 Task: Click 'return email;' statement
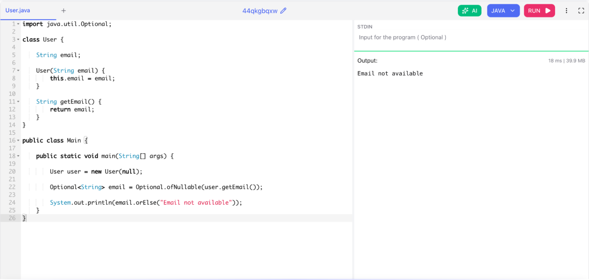(72, 109)
